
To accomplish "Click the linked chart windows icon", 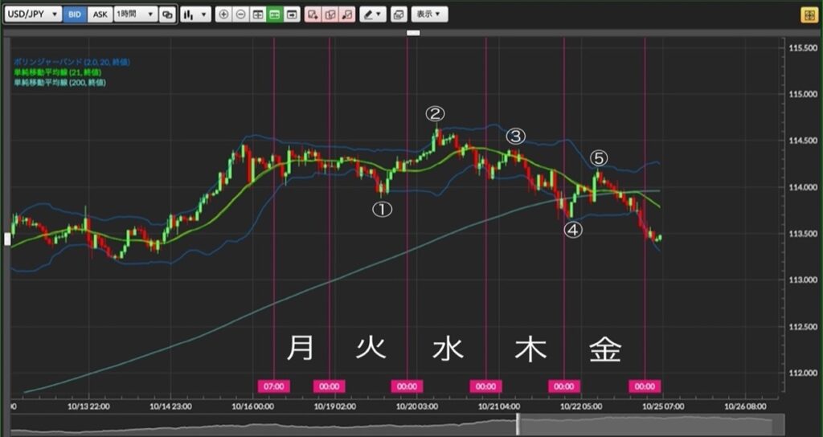I will [167, 14].
